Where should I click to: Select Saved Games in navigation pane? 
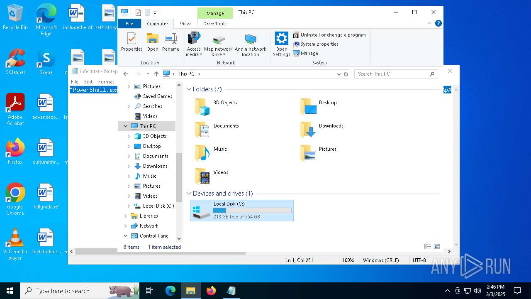tap(153, 96)
